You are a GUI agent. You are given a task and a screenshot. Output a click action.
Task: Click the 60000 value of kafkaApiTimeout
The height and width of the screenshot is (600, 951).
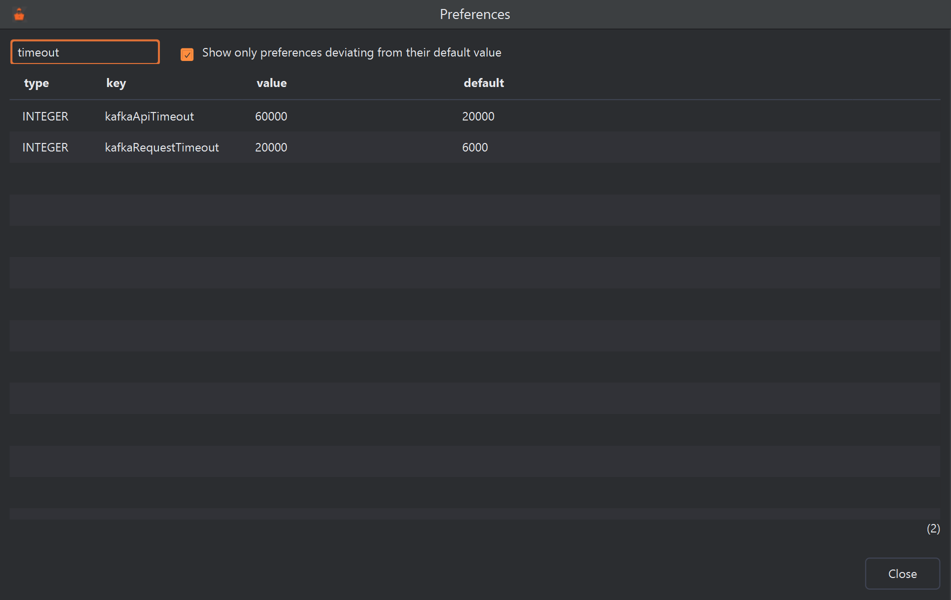[271, 116]
